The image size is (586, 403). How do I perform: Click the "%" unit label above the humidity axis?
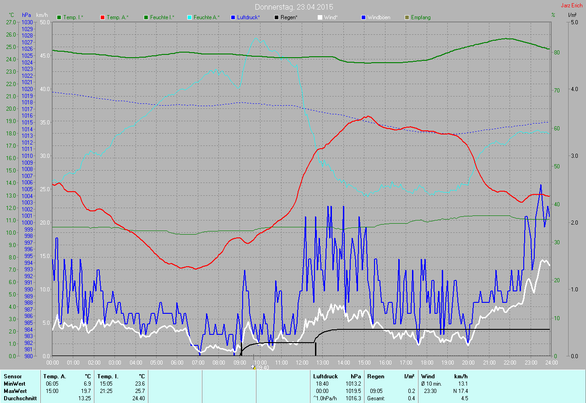click(x=553, y=15)
